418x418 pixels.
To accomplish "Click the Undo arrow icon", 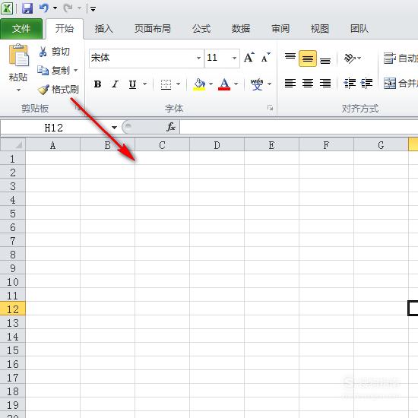I will point(44,8).
